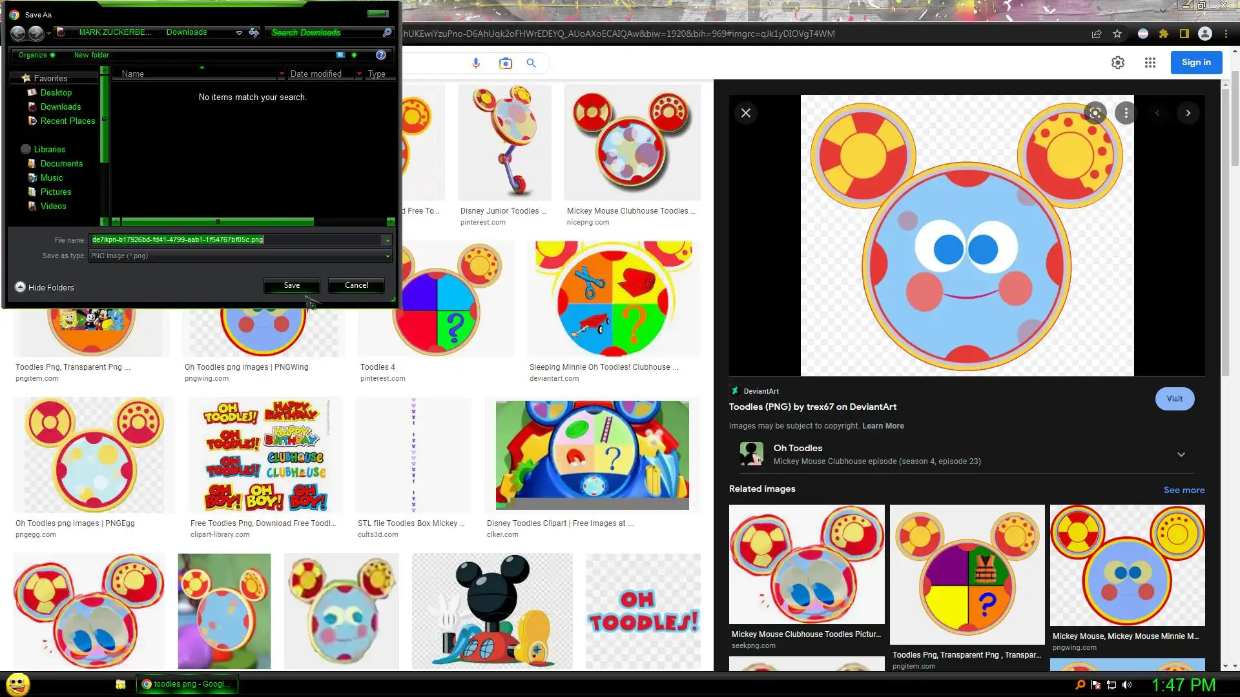The height and width of the screenshot is (697, 1240).
Task: Expand the Save as type dropdown
Action: [387, 256]
